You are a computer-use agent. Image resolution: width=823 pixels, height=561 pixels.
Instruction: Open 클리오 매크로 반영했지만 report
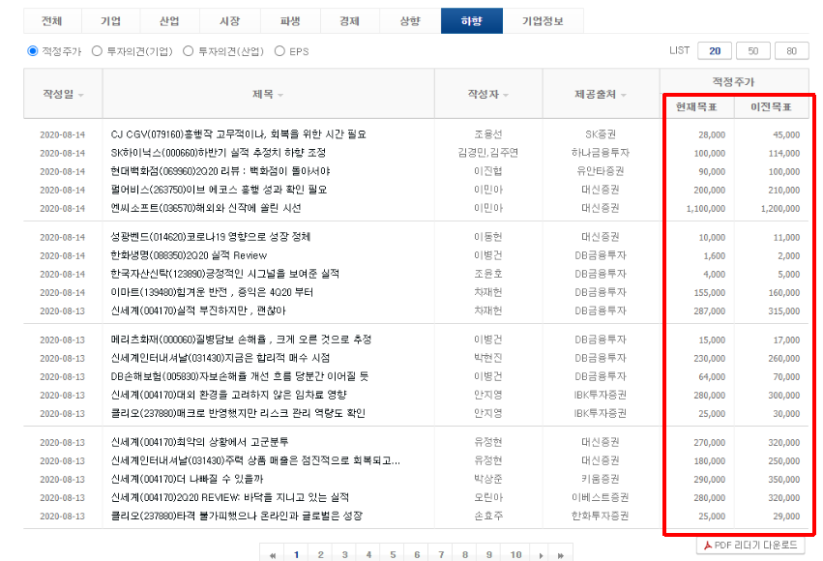coord(238,413)
